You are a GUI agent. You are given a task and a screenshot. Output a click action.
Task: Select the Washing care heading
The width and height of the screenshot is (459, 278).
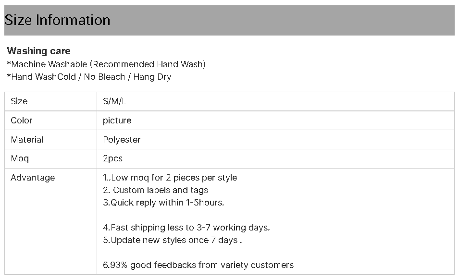pos(38,51)
